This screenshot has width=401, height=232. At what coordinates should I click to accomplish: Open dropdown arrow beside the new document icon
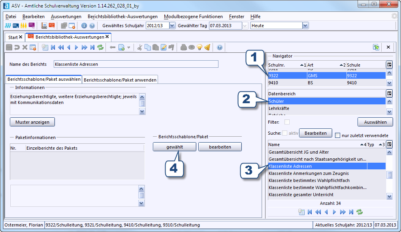(x=129, y=47)
